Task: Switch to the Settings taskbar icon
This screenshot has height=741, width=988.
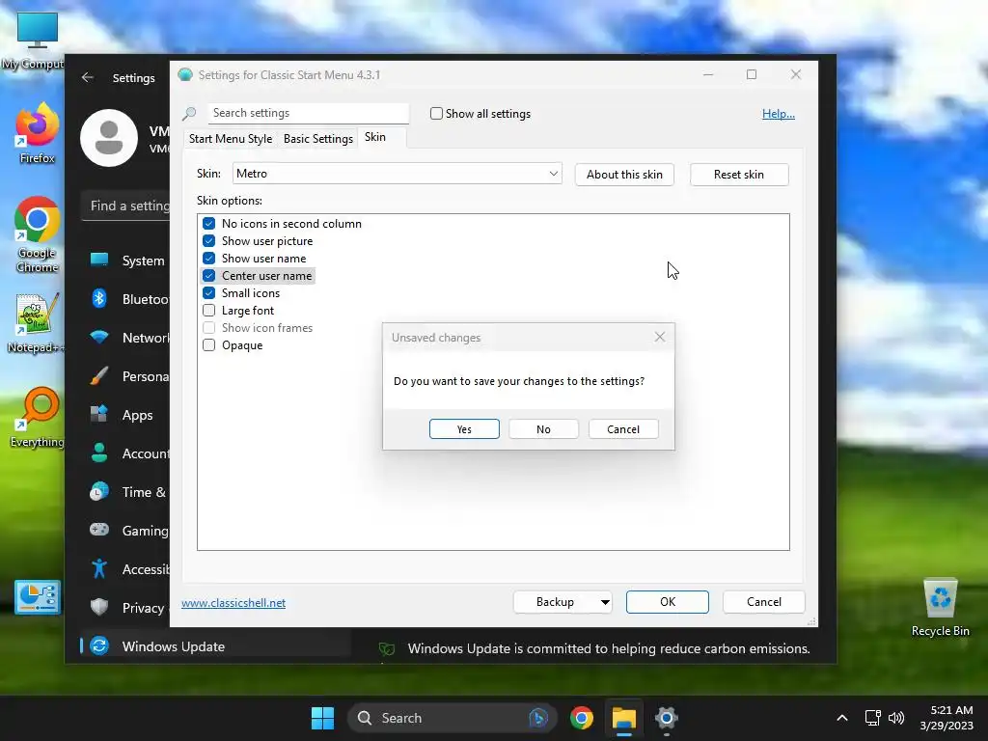Action: point(666,718)
